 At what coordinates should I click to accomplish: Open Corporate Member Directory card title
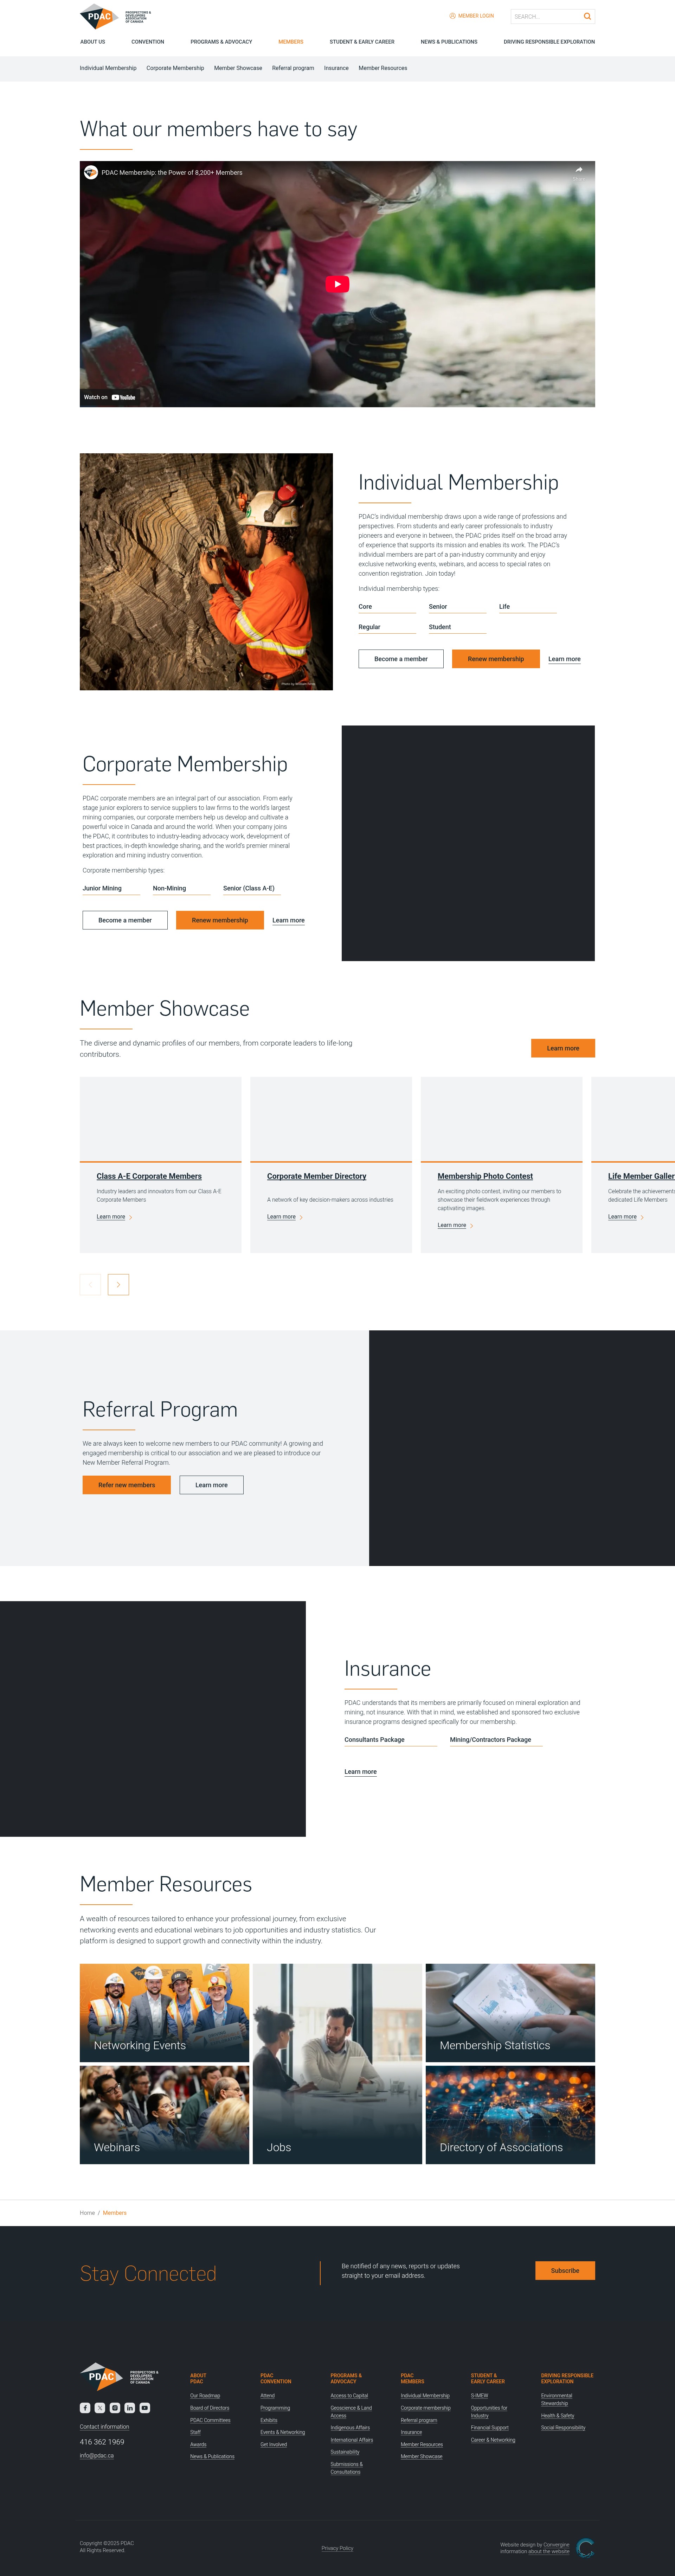pyautogui.click(x=317, y=1176)
